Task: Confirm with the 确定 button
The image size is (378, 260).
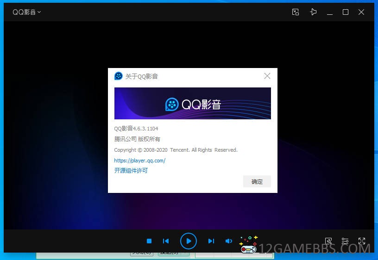Action: coord(257,181)
